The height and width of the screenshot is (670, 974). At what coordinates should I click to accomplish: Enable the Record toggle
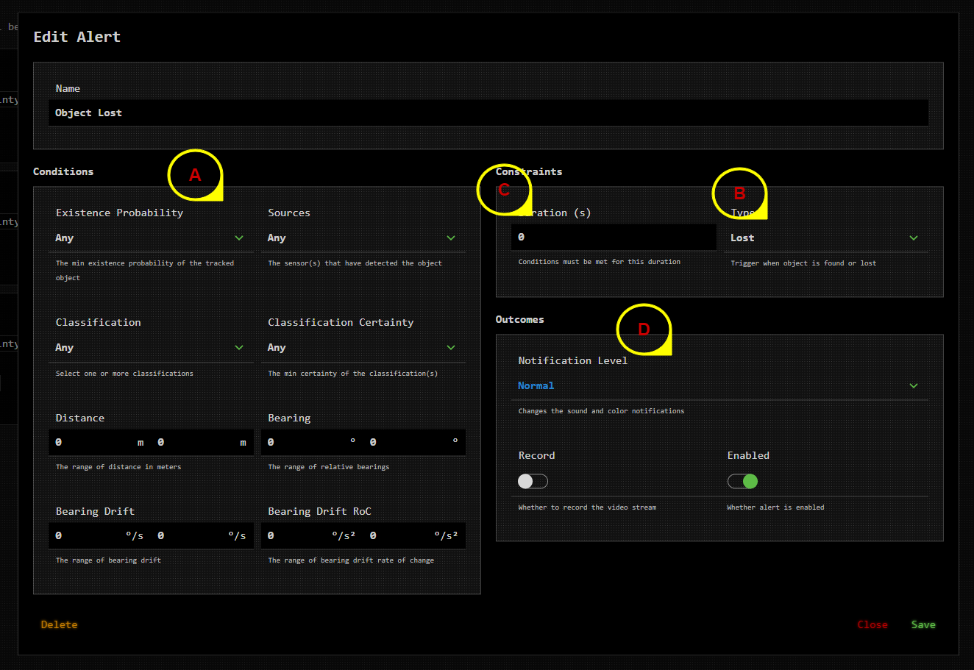(x=533, y=481)
